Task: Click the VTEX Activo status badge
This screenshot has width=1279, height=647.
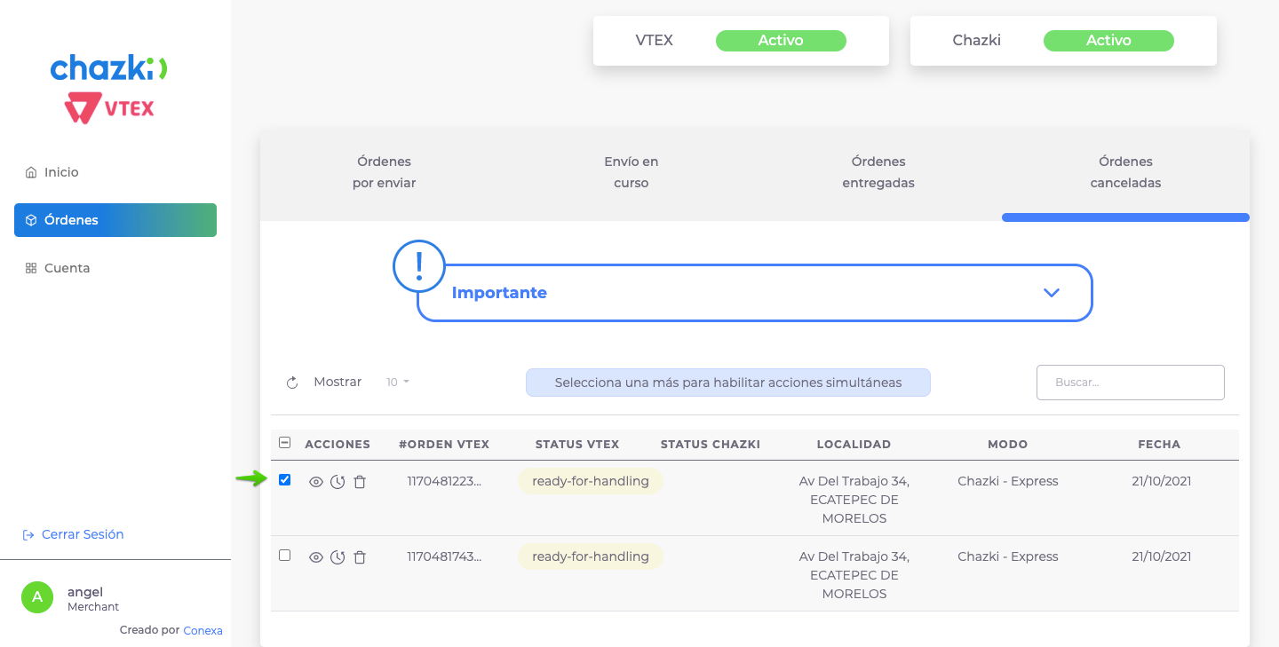Action: pos(781,41)
